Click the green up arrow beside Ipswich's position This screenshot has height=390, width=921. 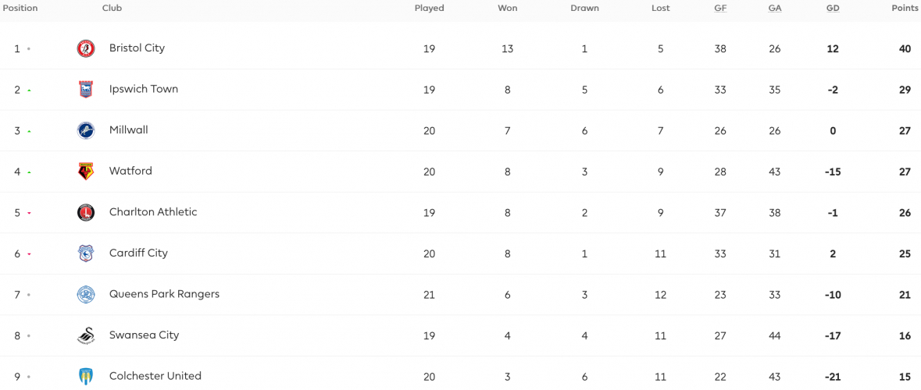(29, 90)
